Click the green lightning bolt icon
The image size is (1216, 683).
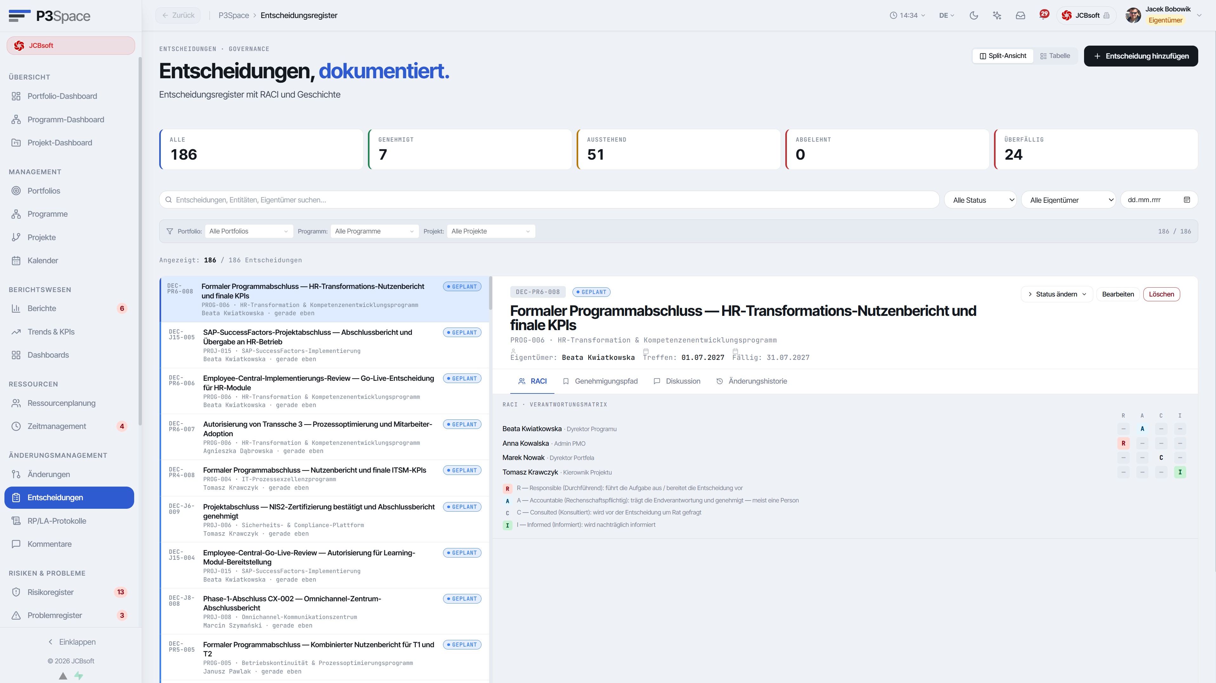pos(79,675)
